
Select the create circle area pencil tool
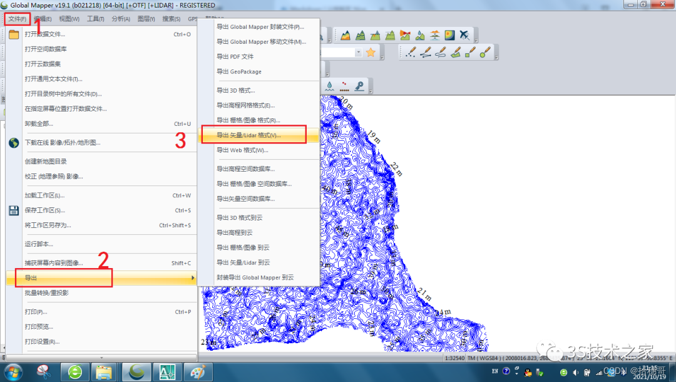point(486,53)
